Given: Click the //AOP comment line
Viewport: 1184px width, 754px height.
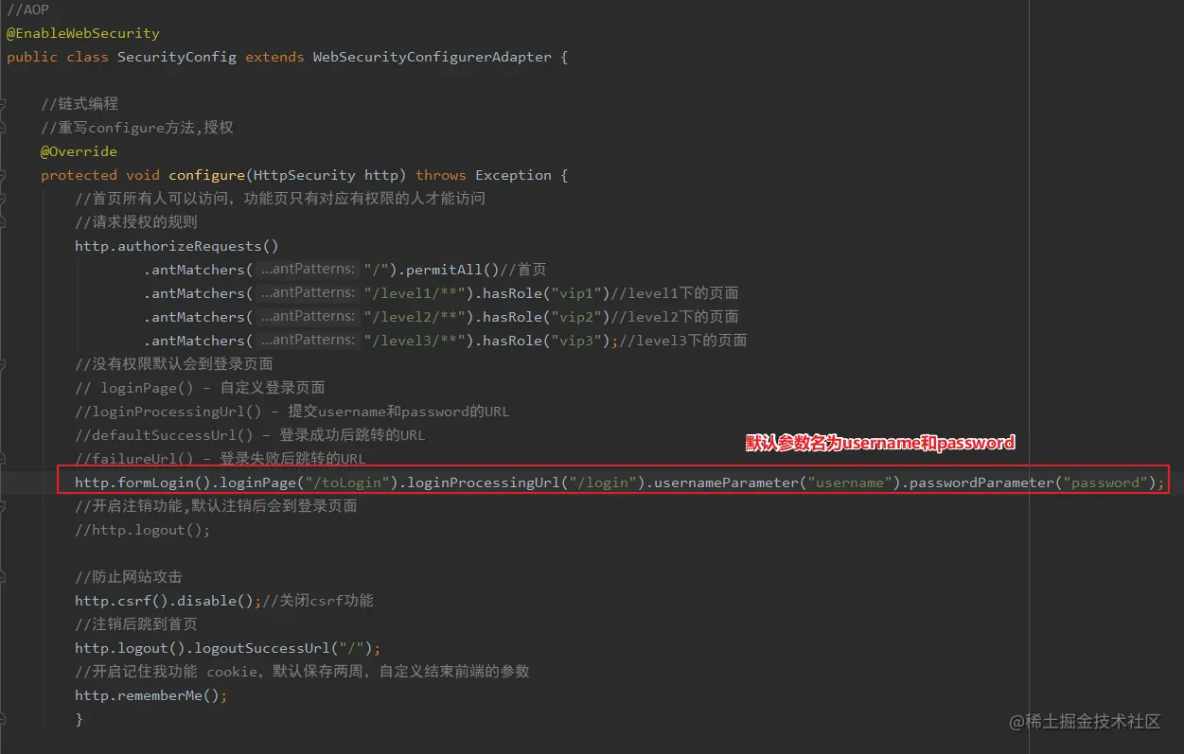Looking at the screenshot, I should [x=27, y=9].
